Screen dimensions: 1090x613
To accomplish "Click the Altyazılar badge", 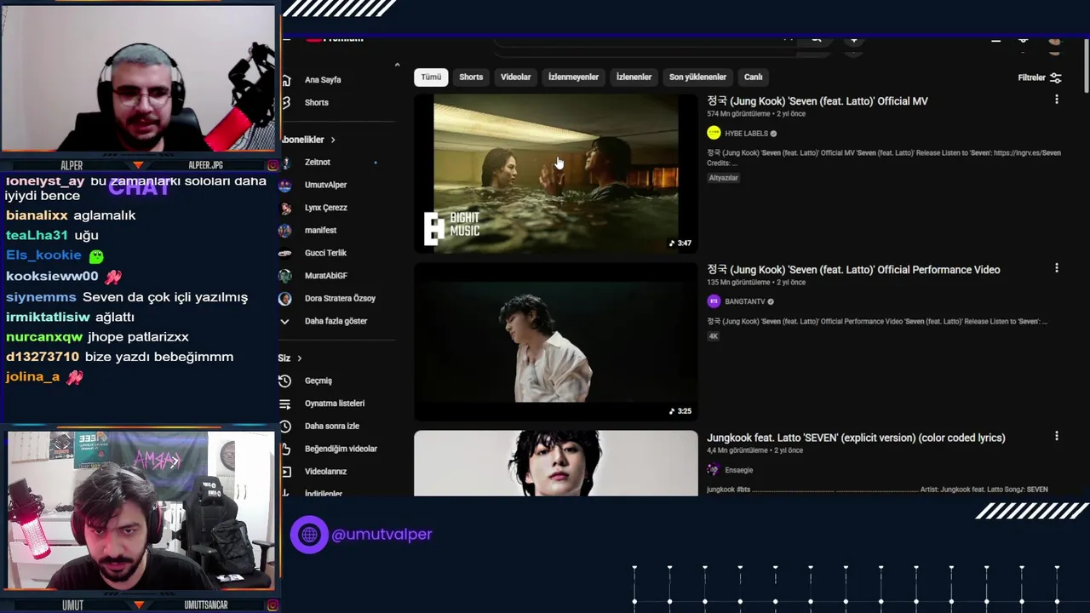I will pyautogui.click(x=723, y=178).
